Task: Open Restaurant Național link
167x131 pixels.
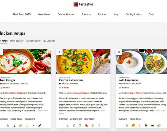Action: point(79,93)
